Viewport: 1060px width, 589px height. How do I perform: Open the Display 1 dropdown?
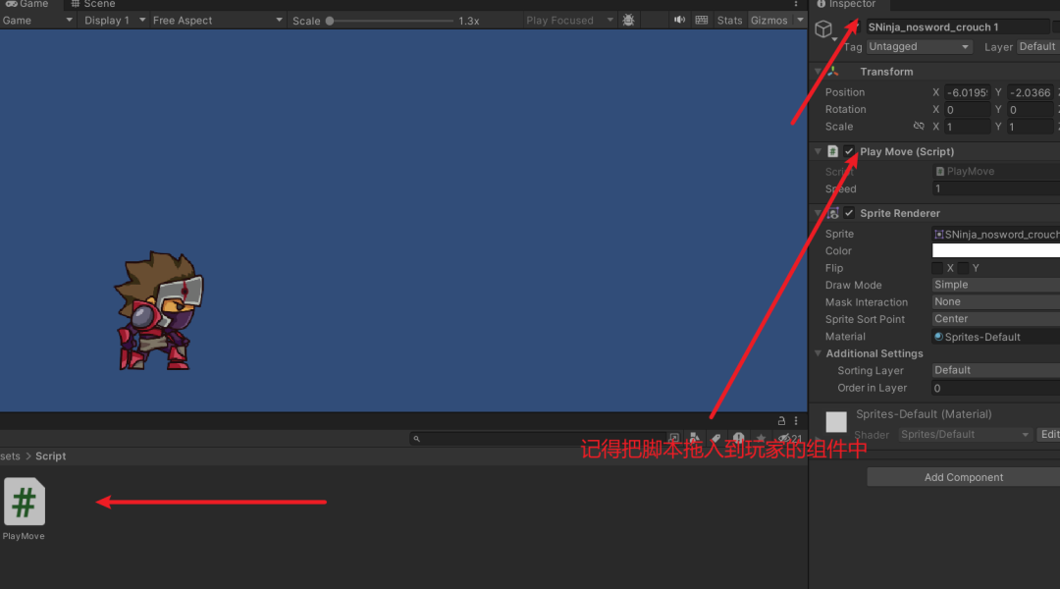click(114, 21)
